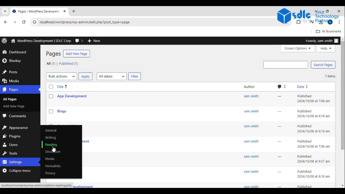This screenshot has width=345, height=194.
Task: Open the browser three-dot menu
Action: [339, 22]
